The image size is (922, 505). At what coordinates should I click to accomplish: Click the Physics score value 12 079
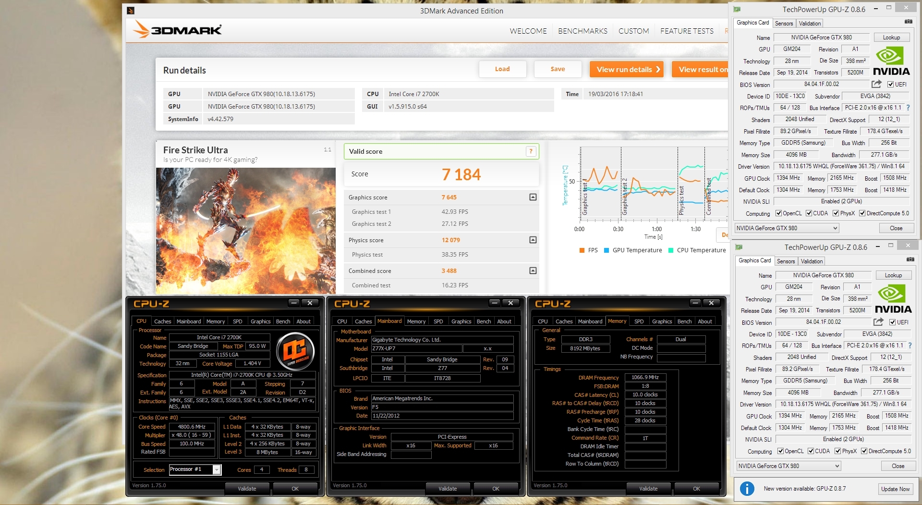pos(451,240)
